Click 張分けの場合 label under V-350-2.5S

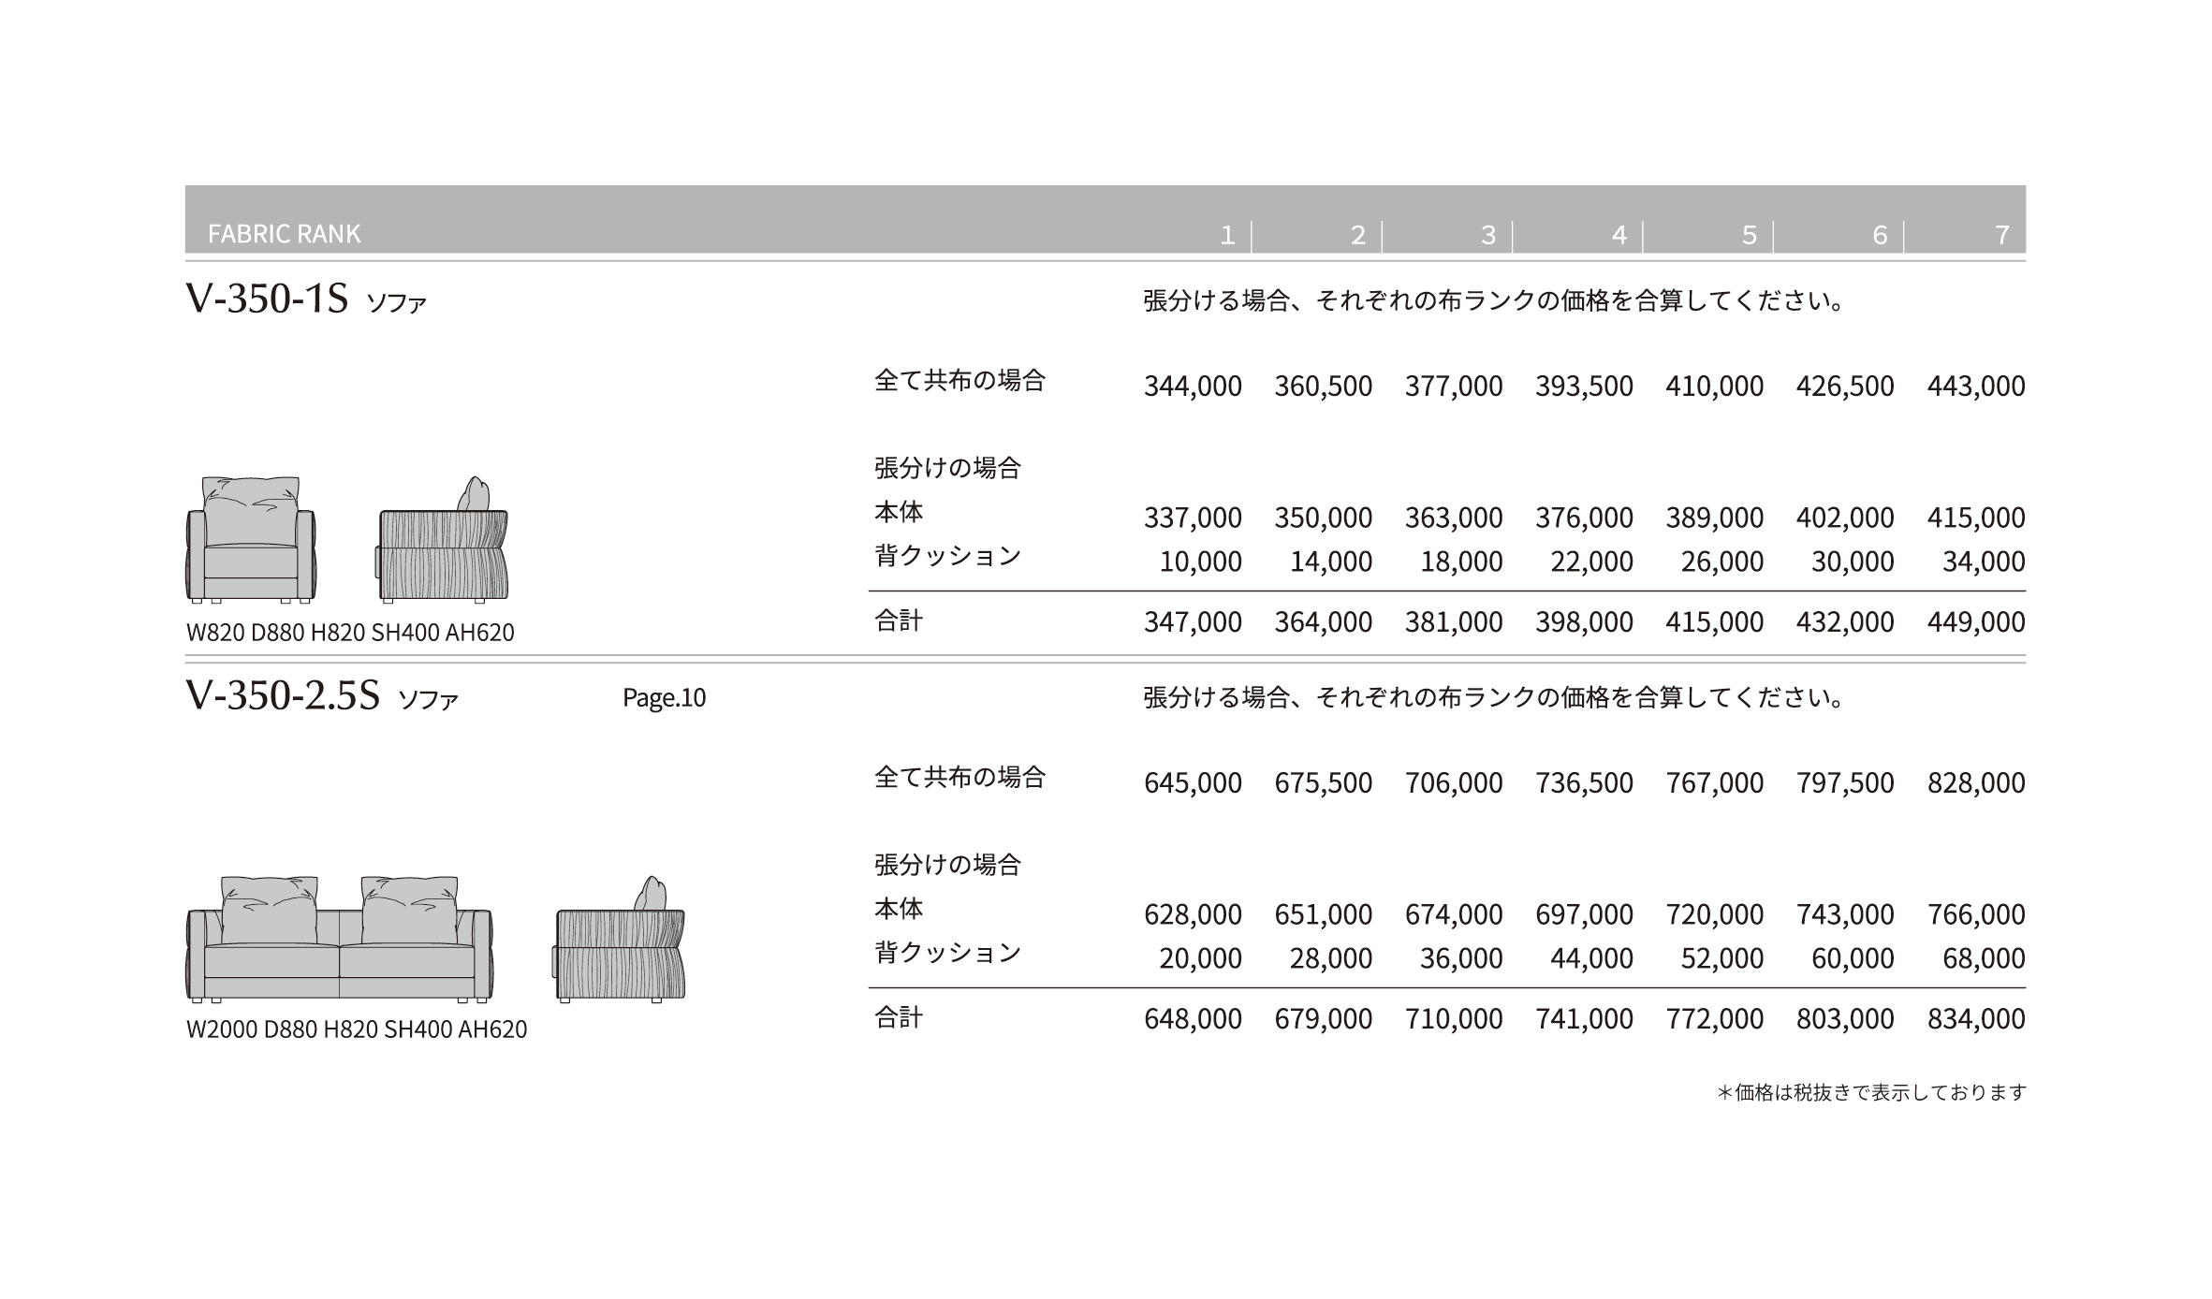click(x=947, y=865)
